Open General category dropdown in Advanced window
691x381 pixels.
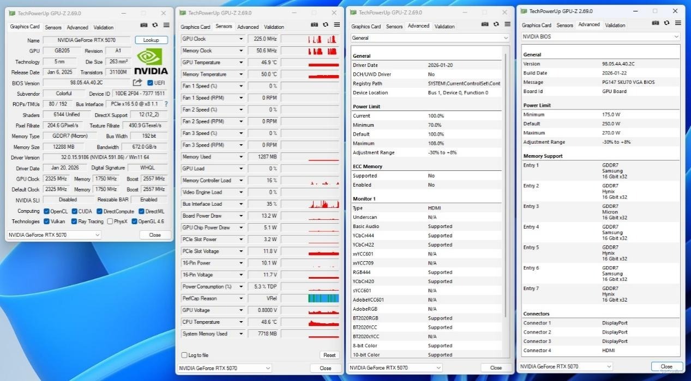tap(430, 38)
